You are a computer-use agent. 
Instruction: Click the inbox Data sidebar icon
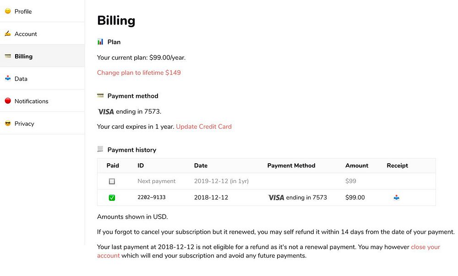pos(8,78)
